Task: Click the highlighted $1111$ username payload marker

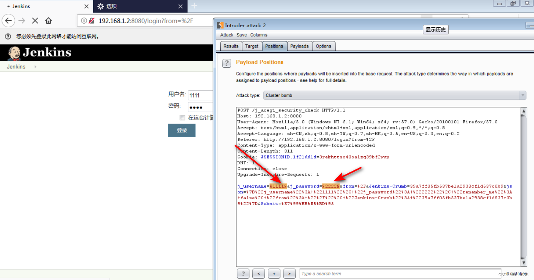Action: tap(278, 186)
